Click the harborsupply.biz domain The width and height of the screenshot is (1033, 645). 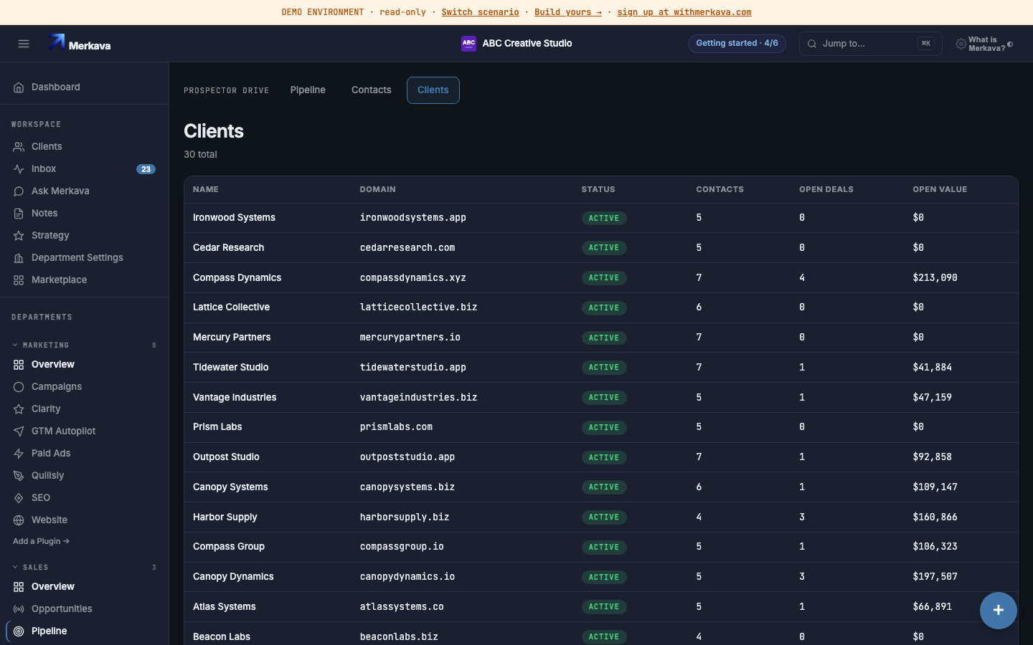[x=404, y=517]
